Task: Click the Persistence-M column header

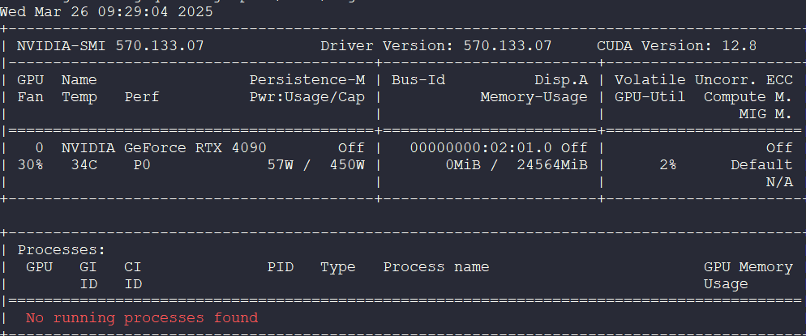Action: pyautogui.click(x=307, y=80)
